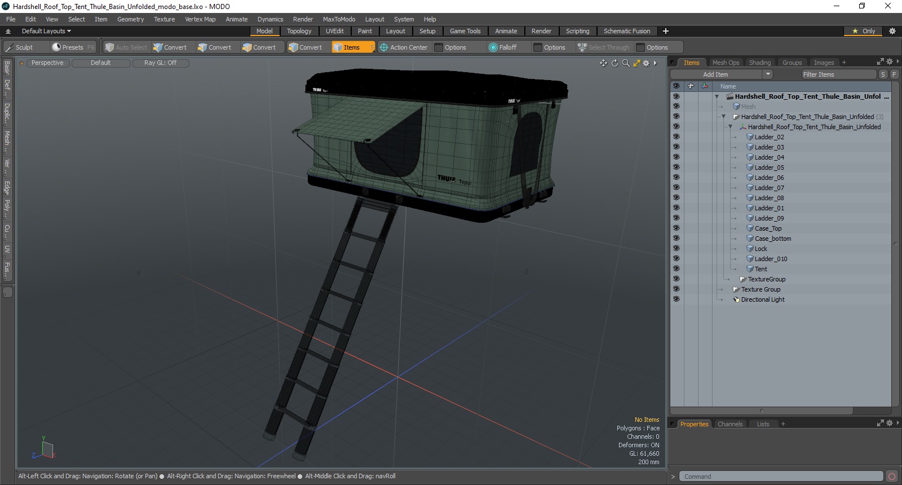Screen dimensions: 902x485
Task: Open the layout settings gear at top right
Action: click(892, 31)
